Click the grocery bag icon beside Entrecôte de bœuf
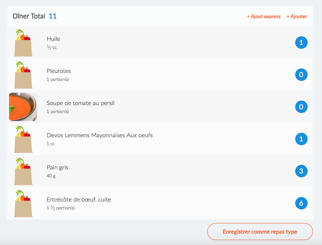 pos(23,203)
